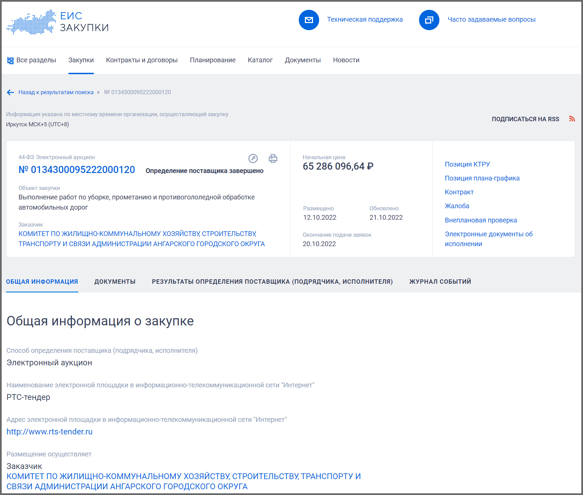Go back via Назад к результатам поиска
The height and width of the screenshot is (495, 583).
[56, 92]
